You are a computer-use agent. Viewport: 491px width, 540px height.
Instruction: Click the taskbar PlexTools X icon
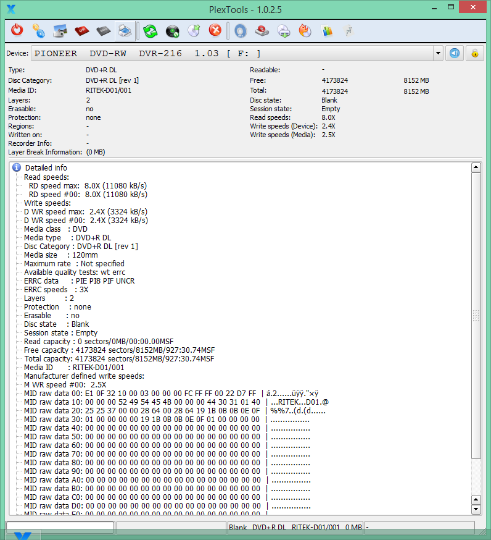(x=23, y=535)
